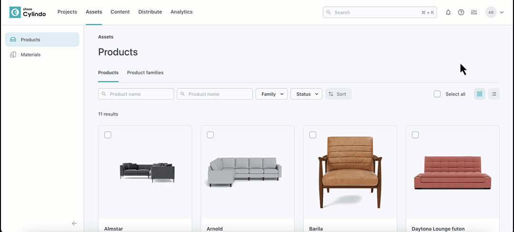Expand the Family filter dropdown
The width and height of the screenshot is (514, 232).
pyautogui.click(x=271, y=94)
